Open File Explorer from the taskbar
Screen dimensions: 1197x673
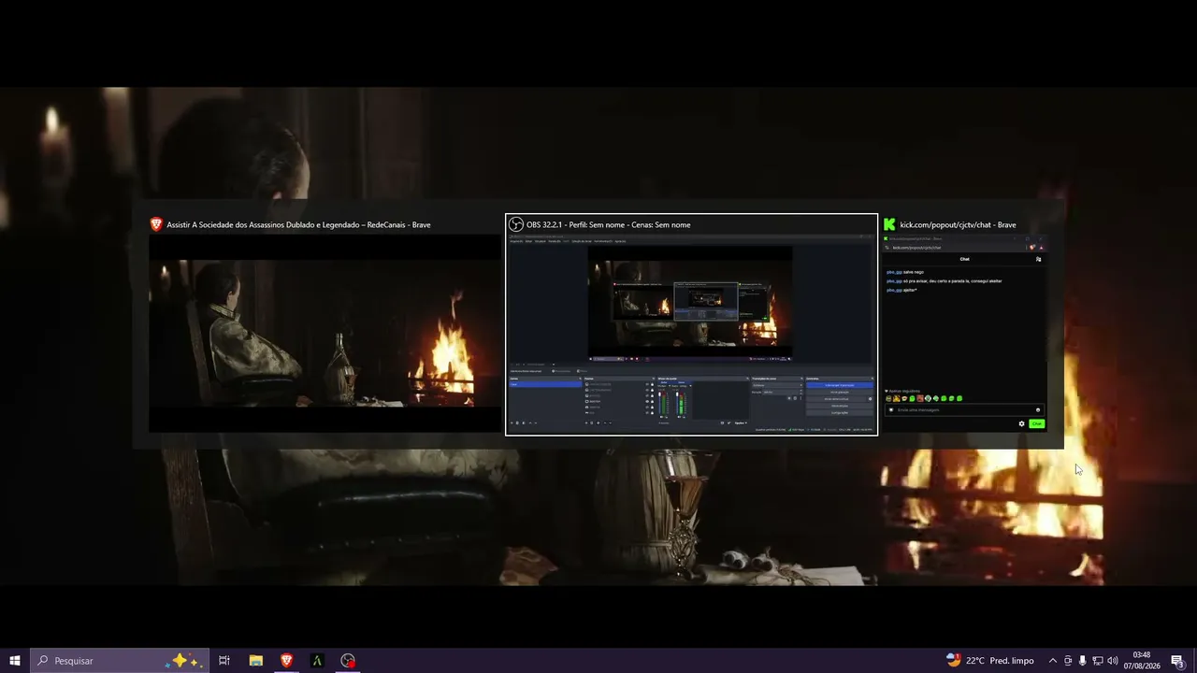255,661
